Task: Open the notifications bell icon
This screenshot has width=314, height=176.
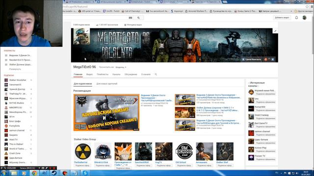Action: point(296,18)
